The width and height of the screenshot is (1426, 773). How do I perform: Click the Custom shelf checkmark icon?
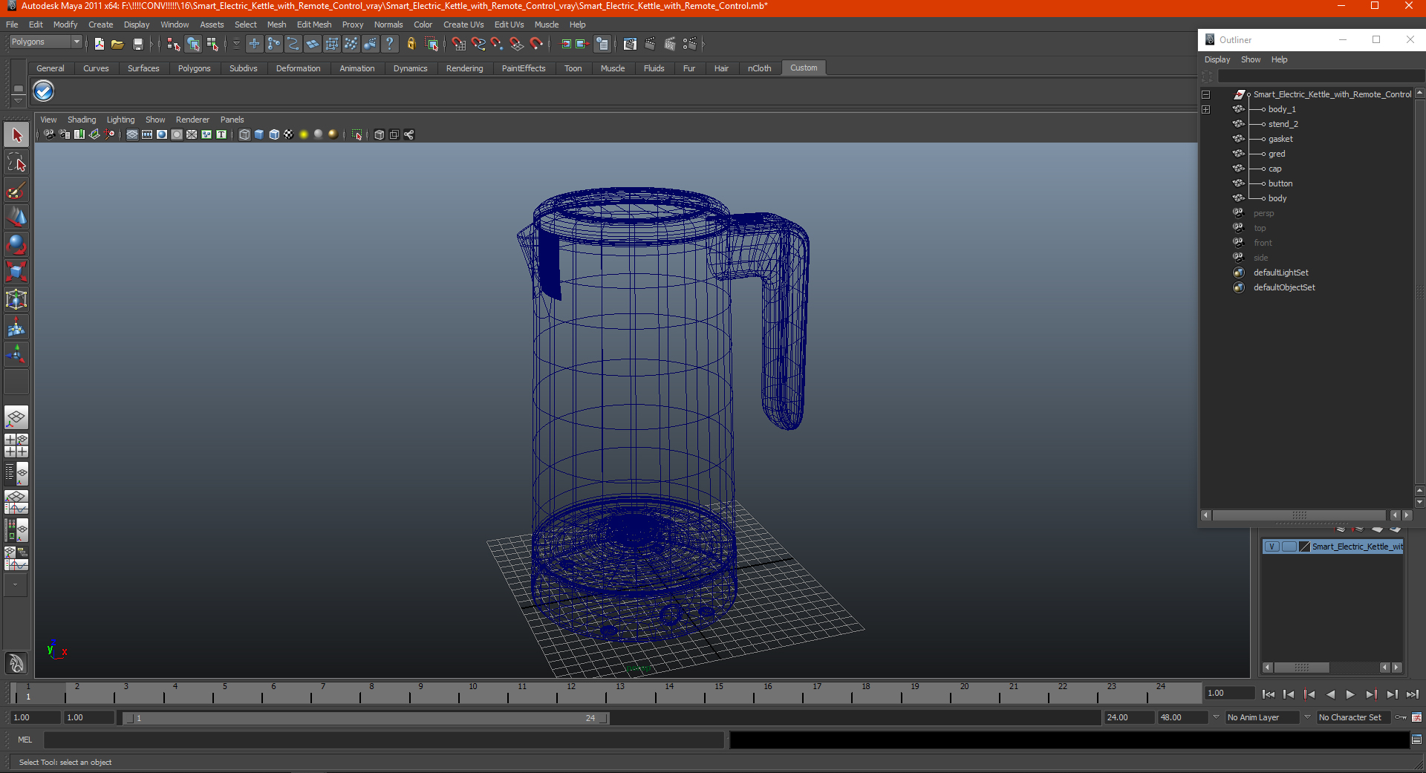44,91
